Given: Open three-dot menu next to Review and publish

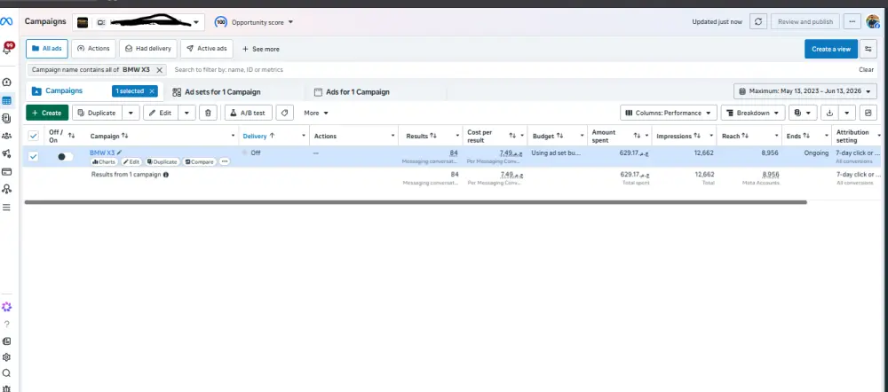Looking at the screenshot, I should click(852, 21).
